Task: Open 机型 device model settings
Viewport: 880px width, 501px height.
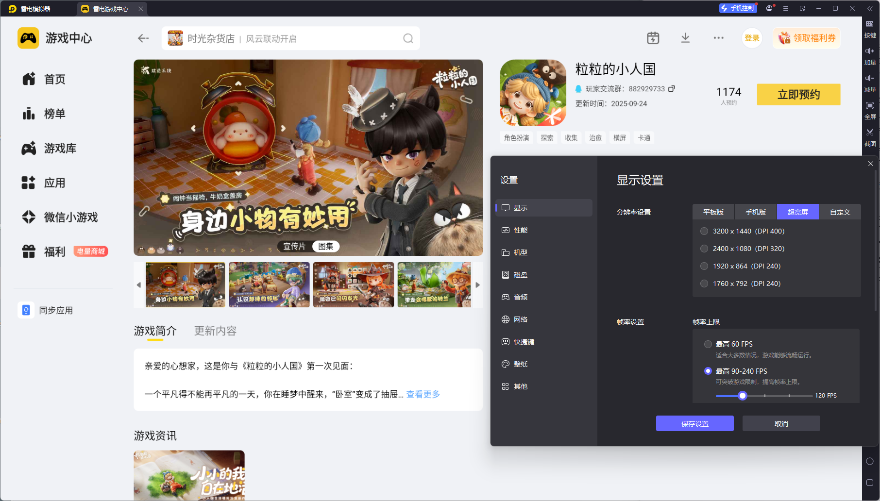Action: pos(544,252)
